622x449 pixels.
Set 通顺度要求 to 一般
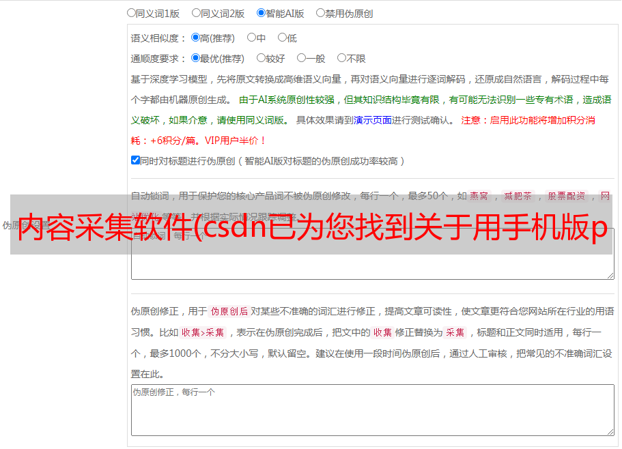tap(302, 58)
